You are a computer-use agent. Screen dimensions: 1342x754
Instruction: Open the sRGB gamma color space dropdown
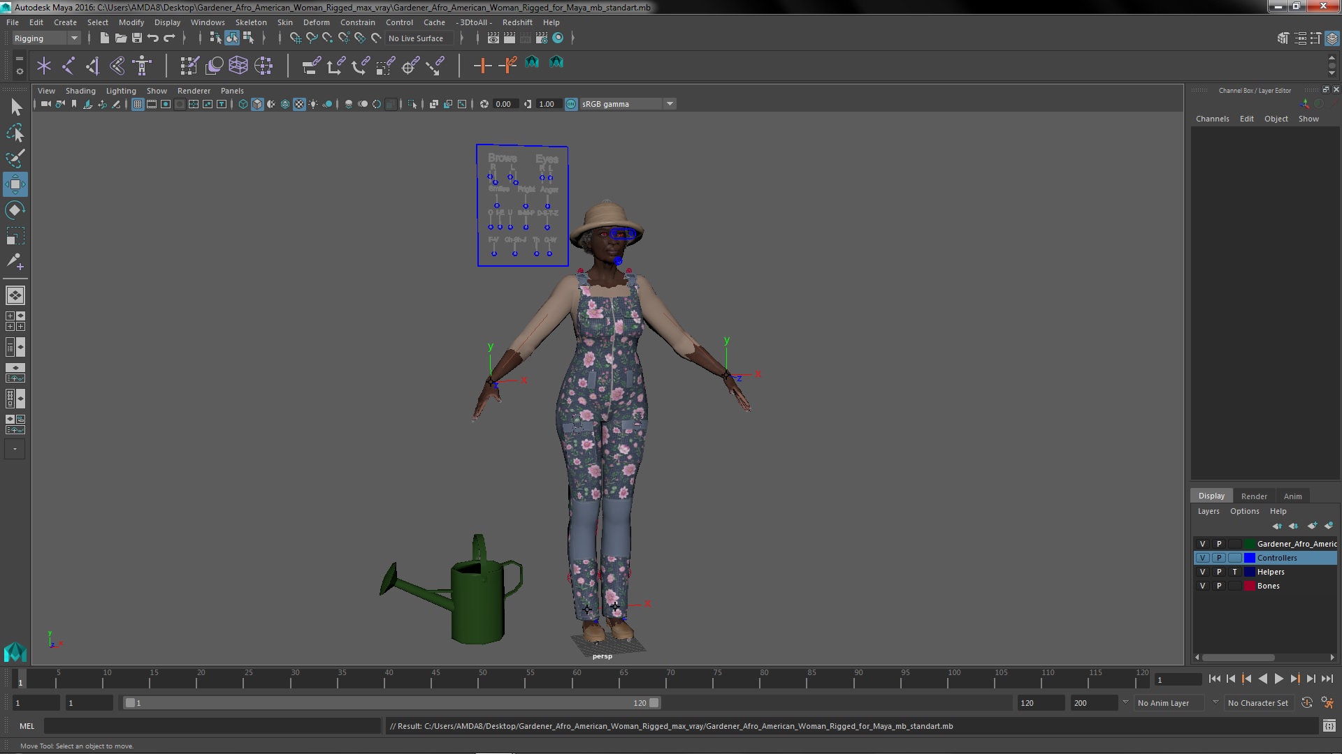tap(628, 104)
